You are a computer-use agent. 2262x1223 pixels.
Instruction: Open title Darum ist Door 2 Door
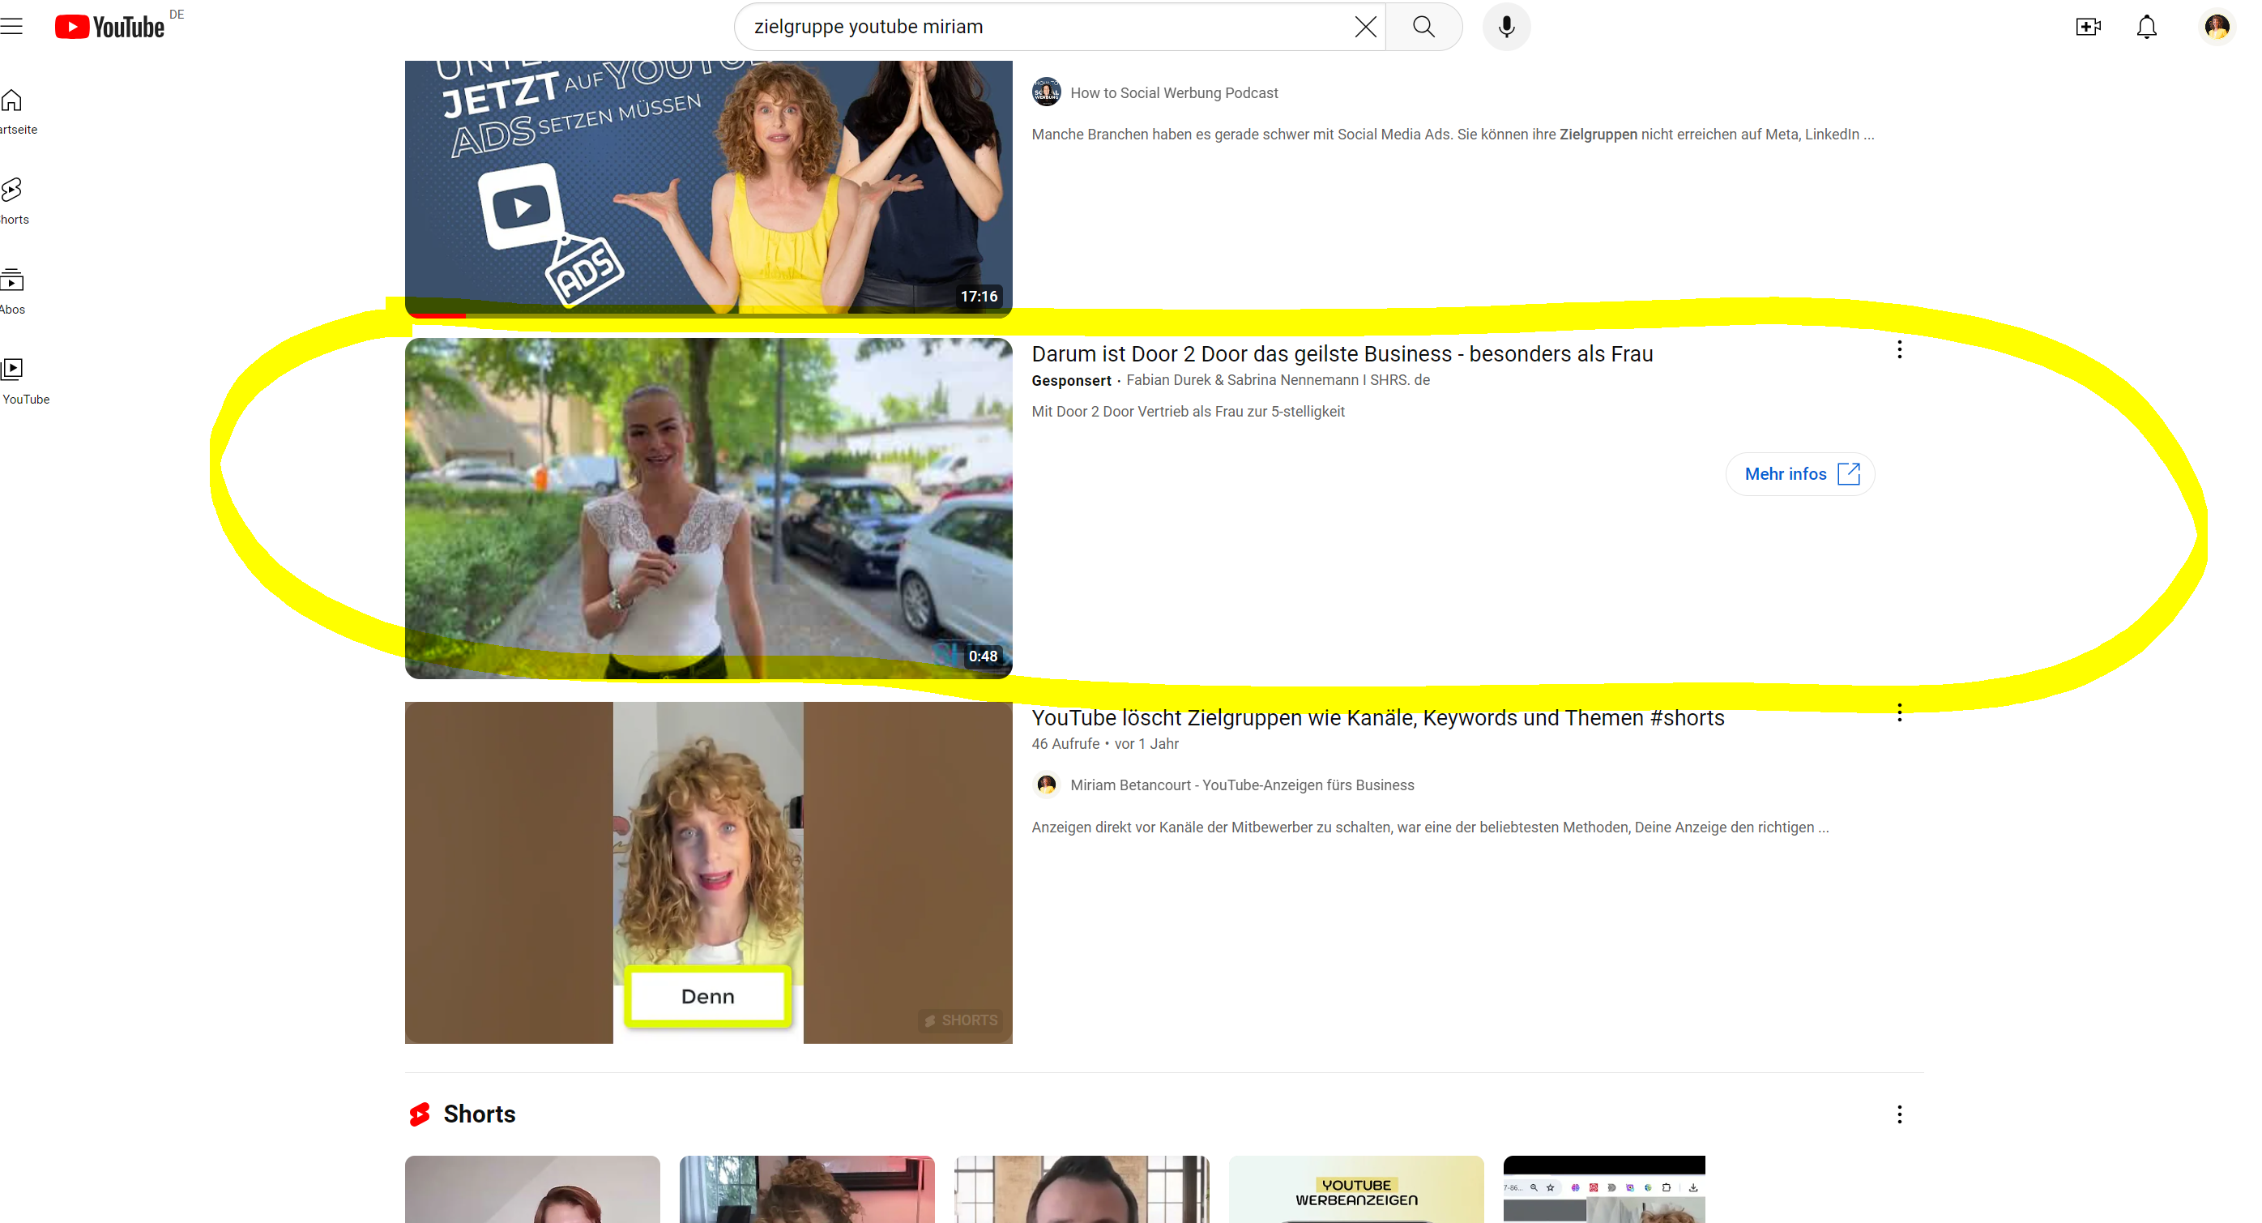1342,354
